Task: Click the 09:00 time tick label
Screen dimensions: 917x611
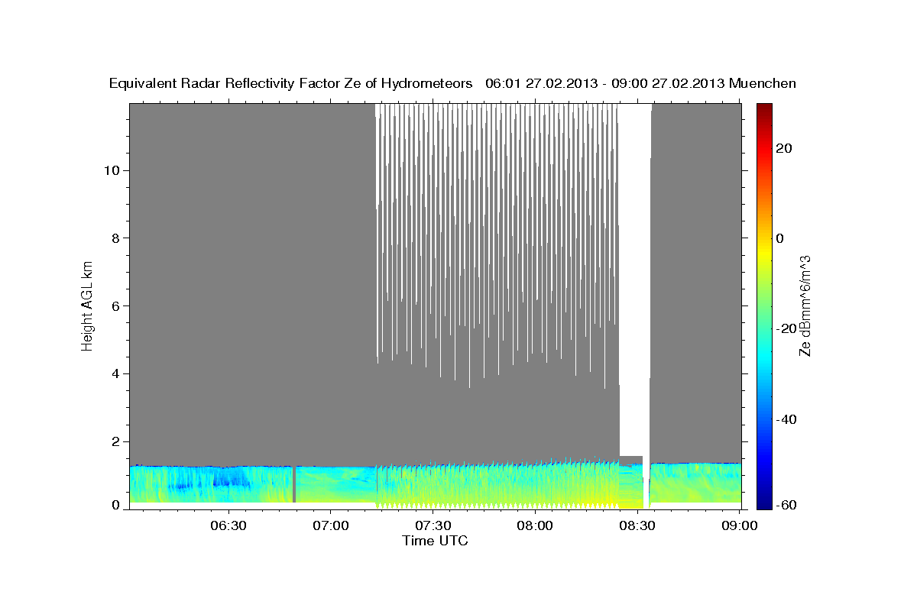Action: coord(739,525)
